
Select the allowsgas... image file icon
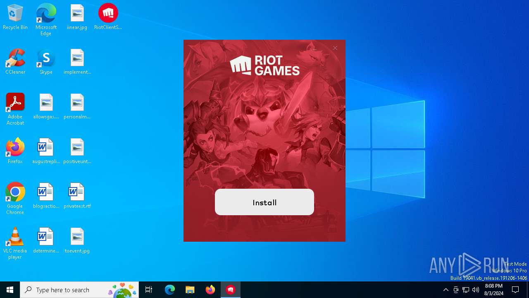(x=46, y=107)
